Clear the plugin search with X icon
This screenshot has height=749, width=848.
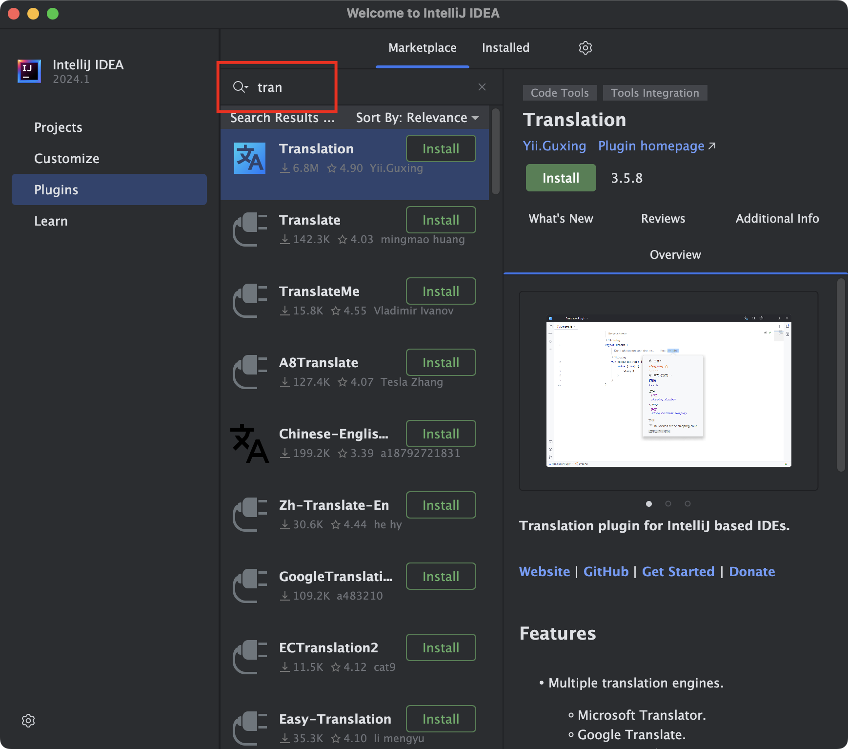(x=482, y=87)
